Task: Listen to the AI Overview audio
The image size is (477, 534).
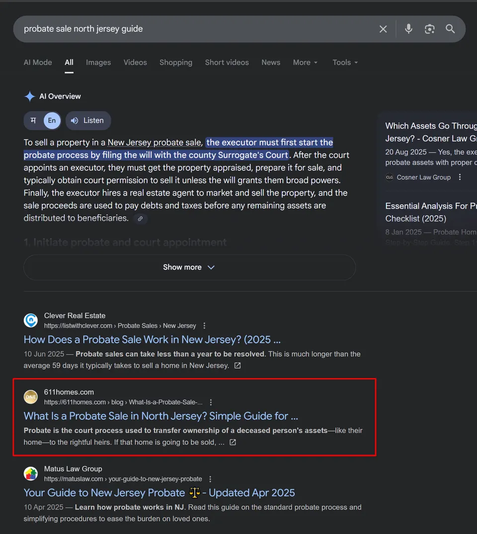Action: (x=88, y=121)
